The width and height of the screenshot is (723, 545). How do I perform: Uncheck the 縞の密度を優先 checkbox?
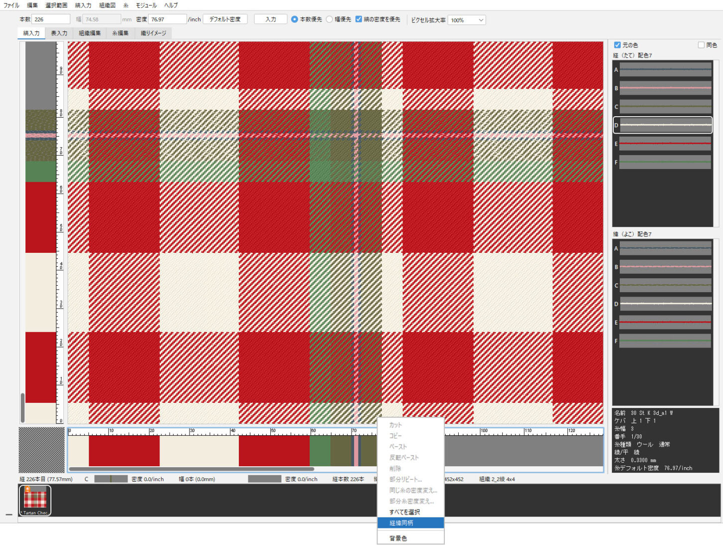click(359, 19)
